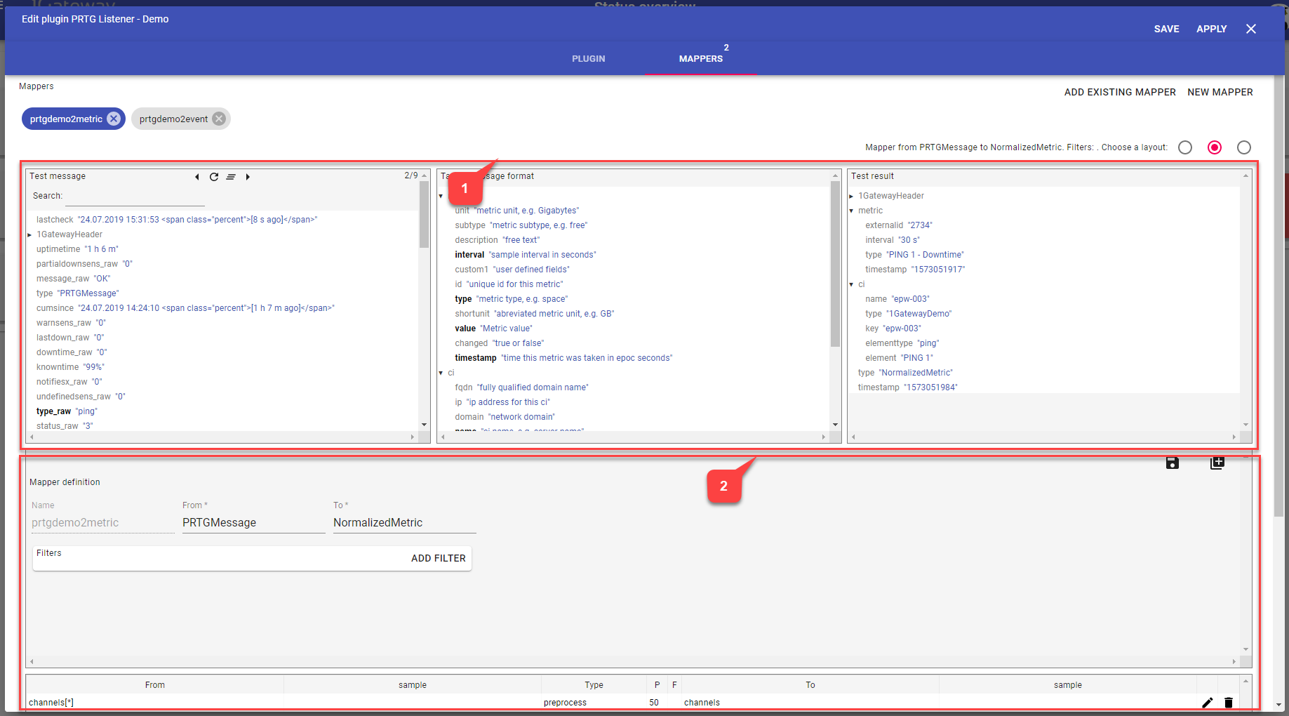1289x716 pixels.
Task: Switch to the PLUGIN tab
Action: 588,59
